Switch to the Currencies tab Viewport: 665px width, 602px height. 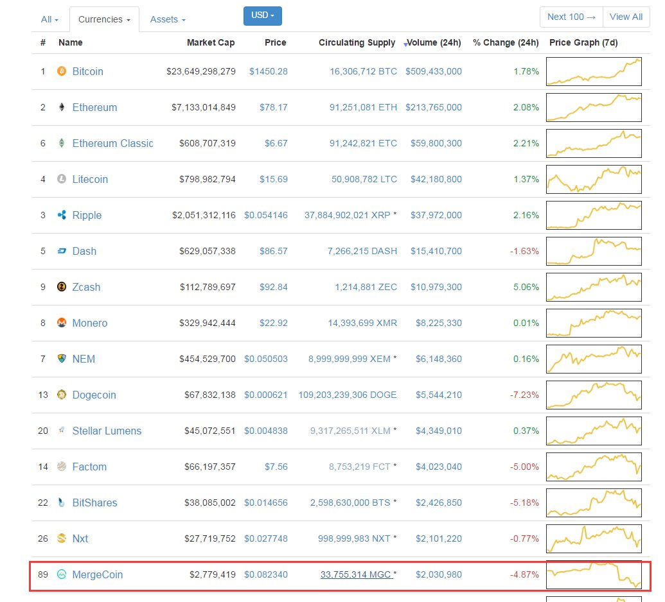(104, 19)
